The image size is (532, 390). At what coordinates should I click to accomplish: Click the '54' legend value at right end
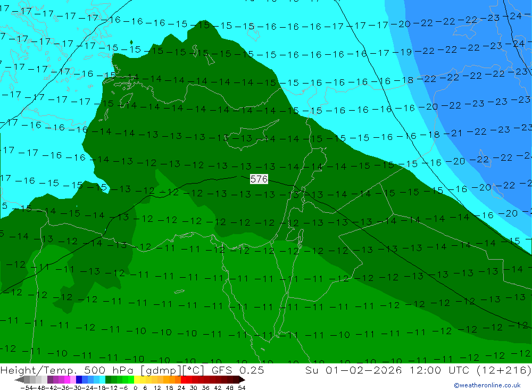pyautogui.click(x=242, y=388)
